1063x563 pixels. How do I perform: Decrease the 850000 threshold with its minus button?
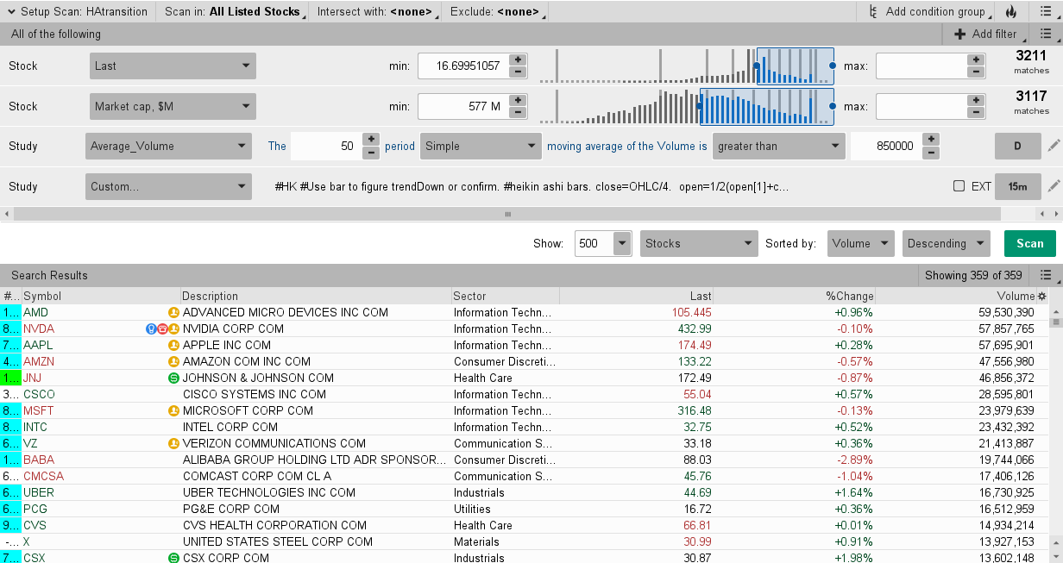pos(930,153)
